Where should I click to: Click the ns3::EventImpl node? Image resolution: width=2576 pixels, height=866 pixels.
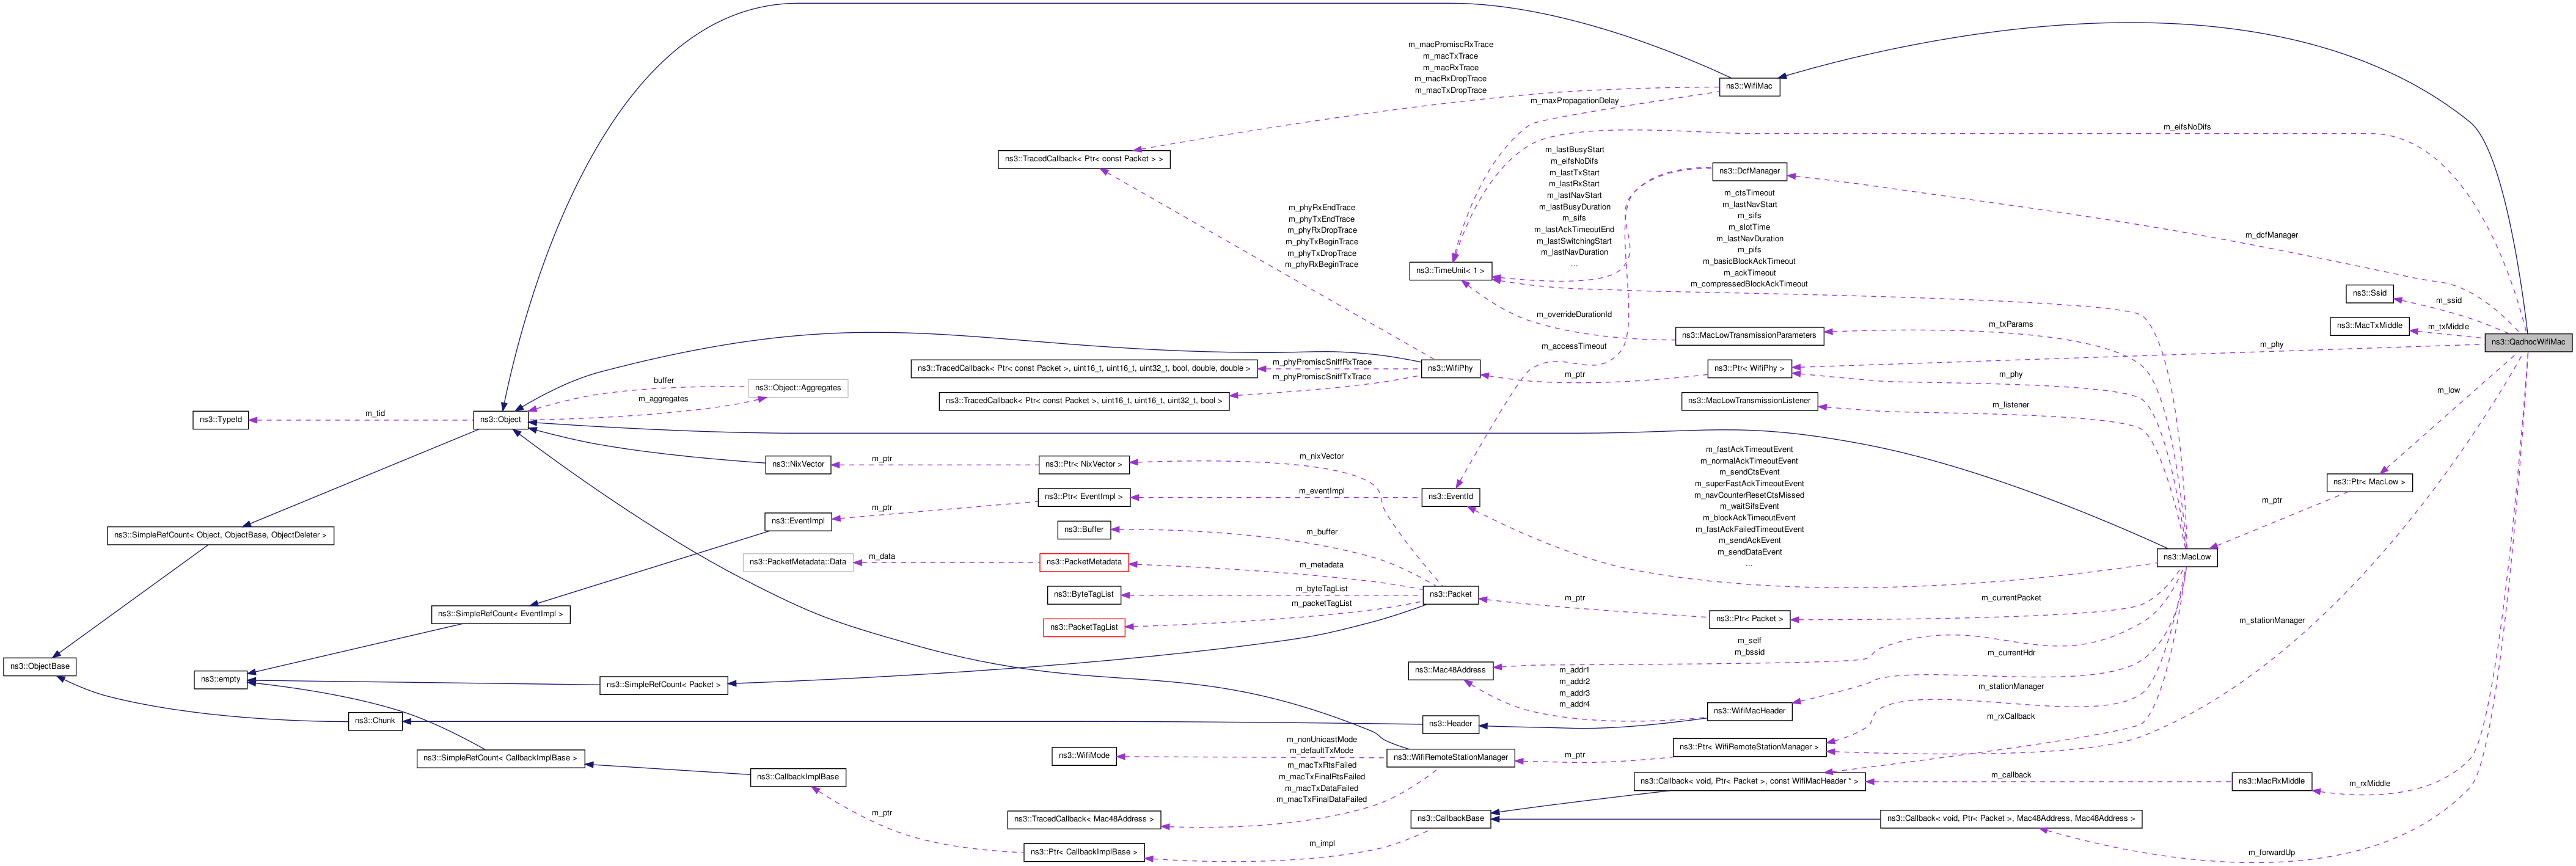(798, 521)
